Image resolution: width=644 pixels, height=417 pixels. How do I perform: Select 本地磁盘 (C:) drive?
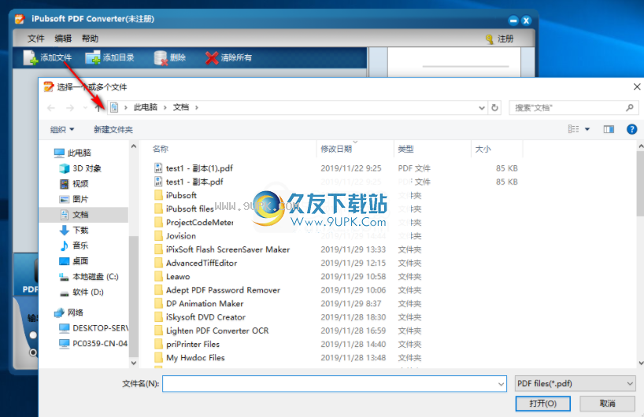coord(89,277)
